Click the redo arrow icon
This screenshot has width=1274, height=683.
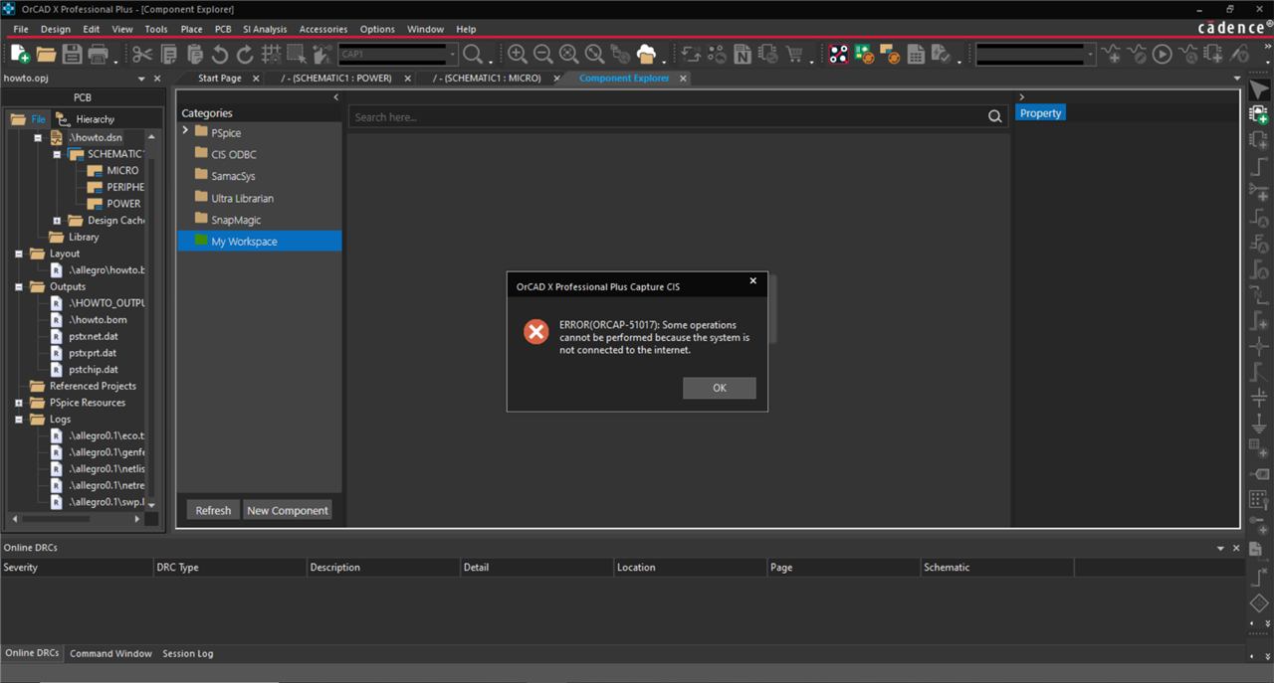(x=245, y=54)
